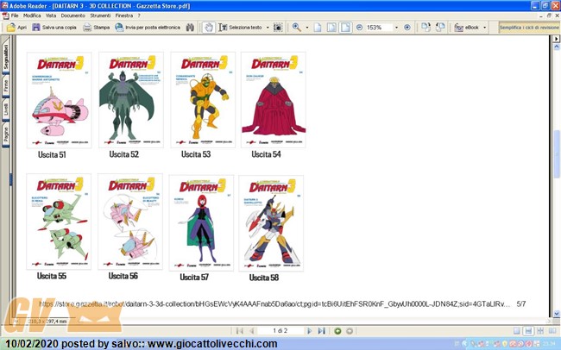561x350 pixels.
Task: Open search with the binoculars icon
Action: (x=190, y=28)
